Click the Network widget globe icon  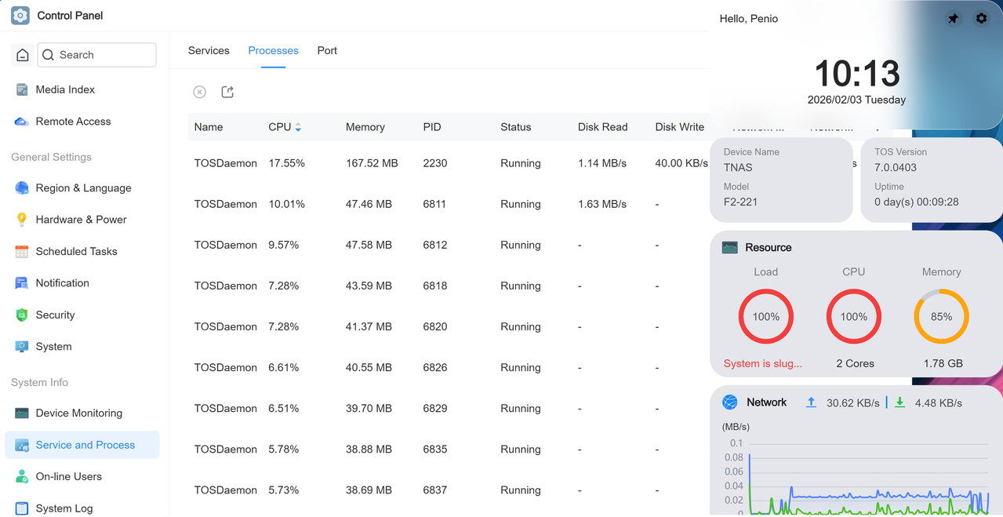730,402
